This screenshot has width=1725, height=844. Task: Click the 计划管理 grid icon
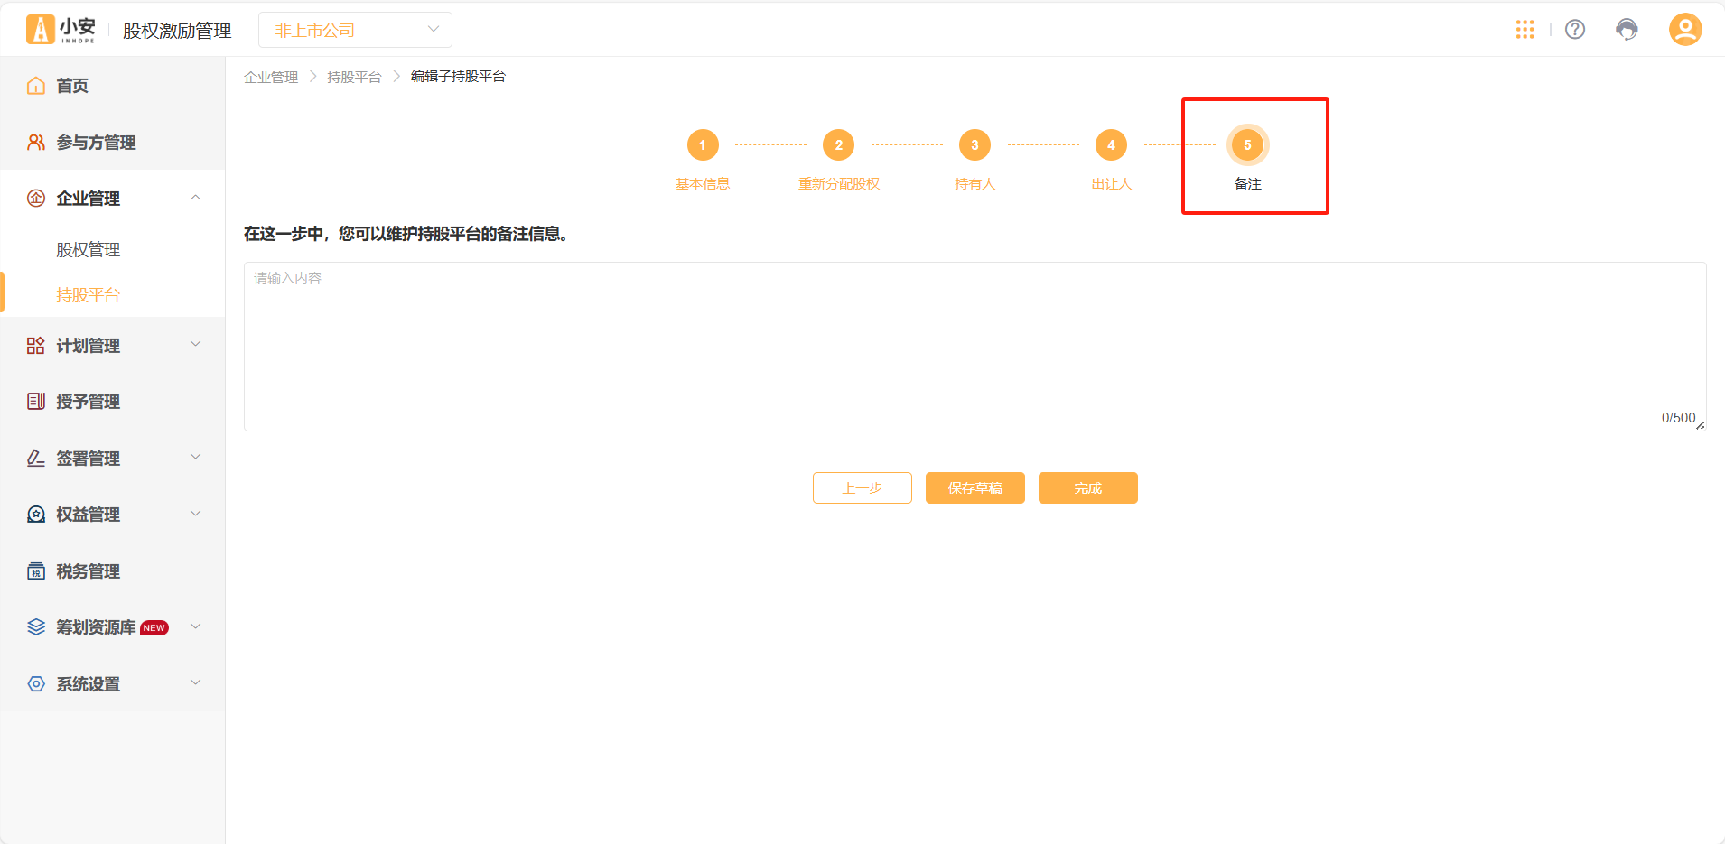(x=36, y=346)
